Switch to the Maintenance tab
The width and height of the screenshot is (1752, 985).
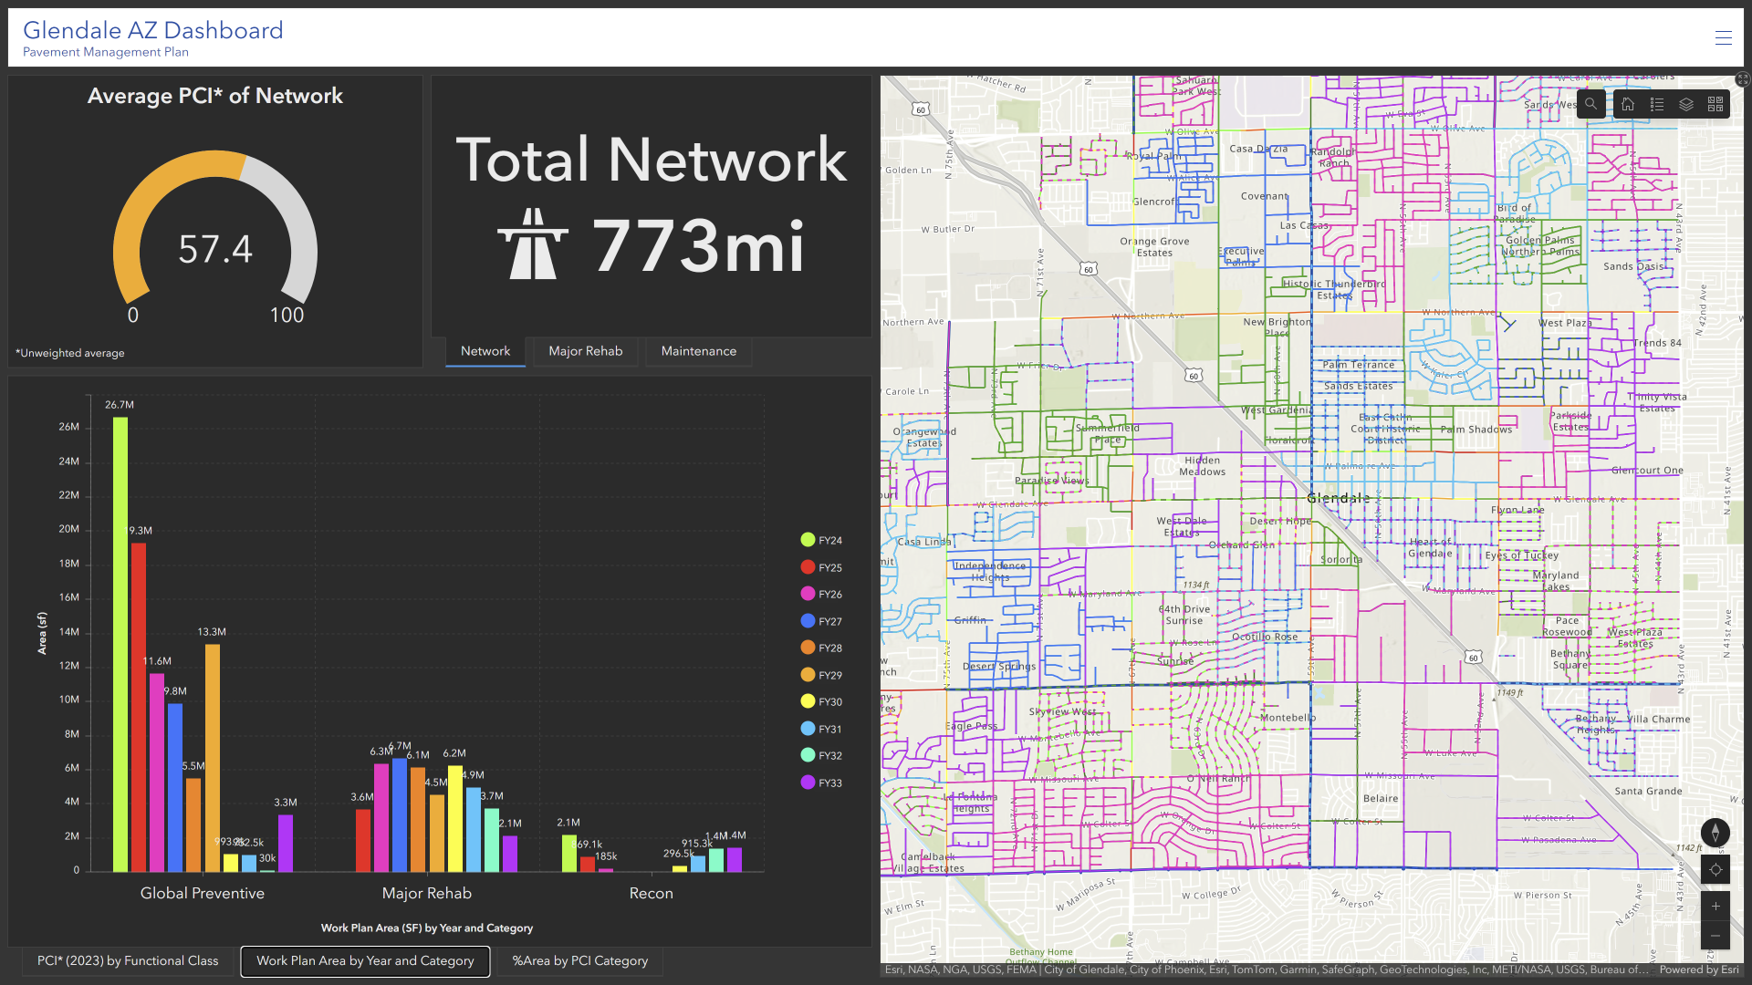tap(698, 351)
